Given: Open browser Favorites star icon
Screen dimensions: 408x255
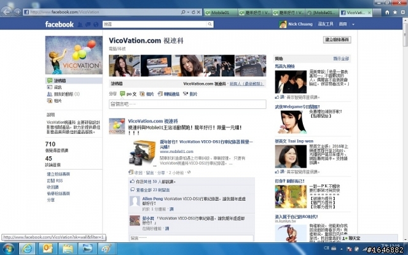Looking at the screenshot, I should point(395,12).
